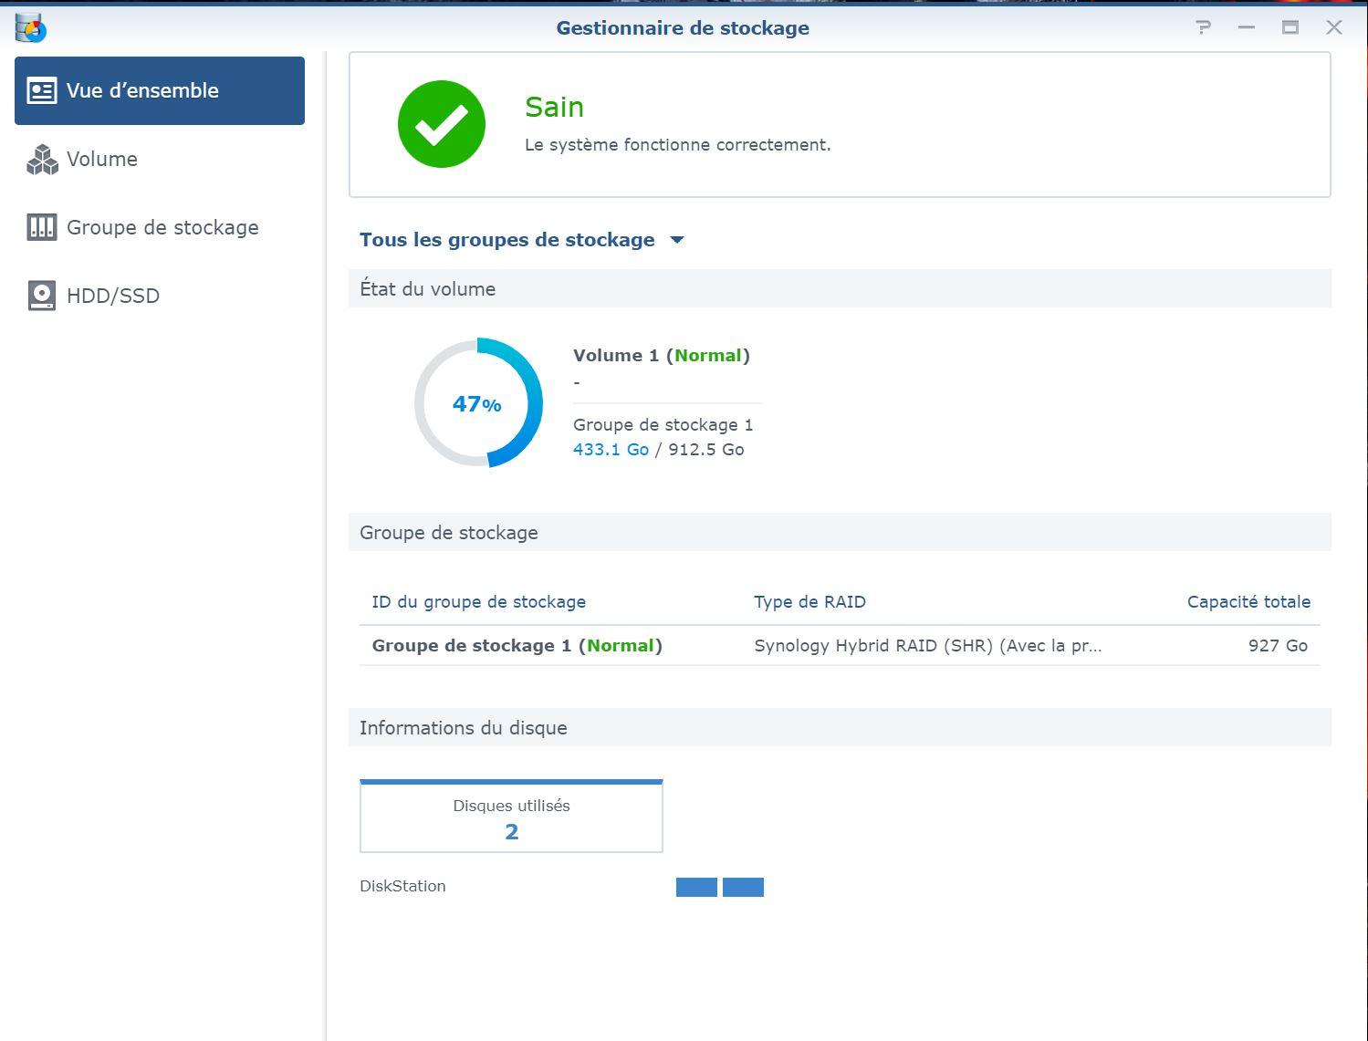Click the Disques utilisés tile
Image resolution: width=1368 pixels, height=1041 pixels.
[511, 817]
